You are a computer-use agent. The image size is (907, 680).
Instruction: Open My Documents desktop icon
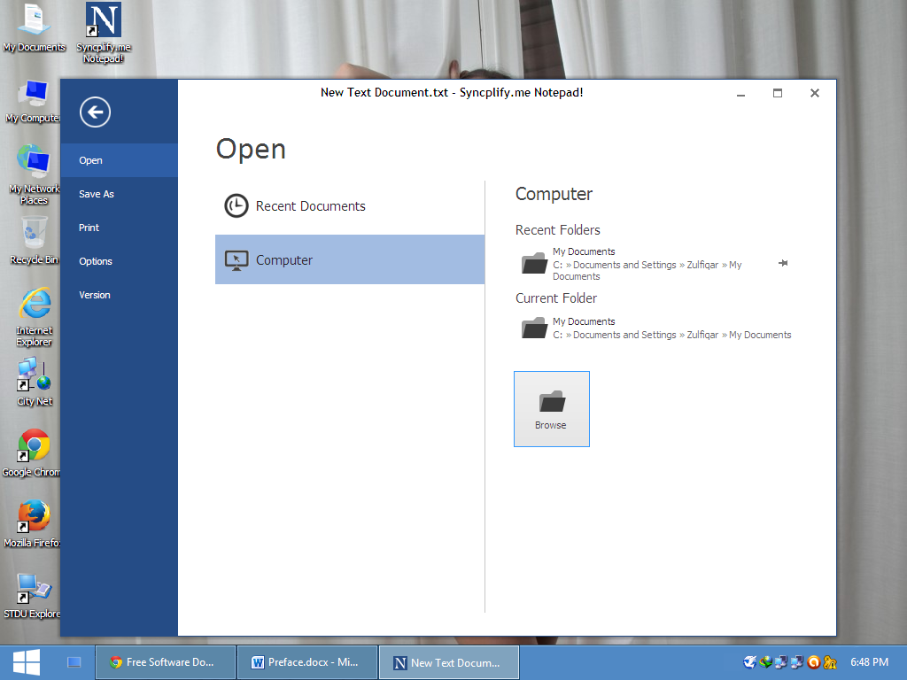[x=34, y=27]
